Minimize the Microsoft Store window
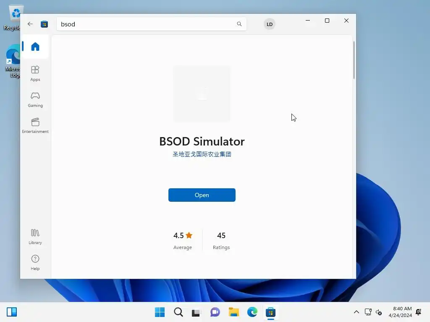 [308, 21]
